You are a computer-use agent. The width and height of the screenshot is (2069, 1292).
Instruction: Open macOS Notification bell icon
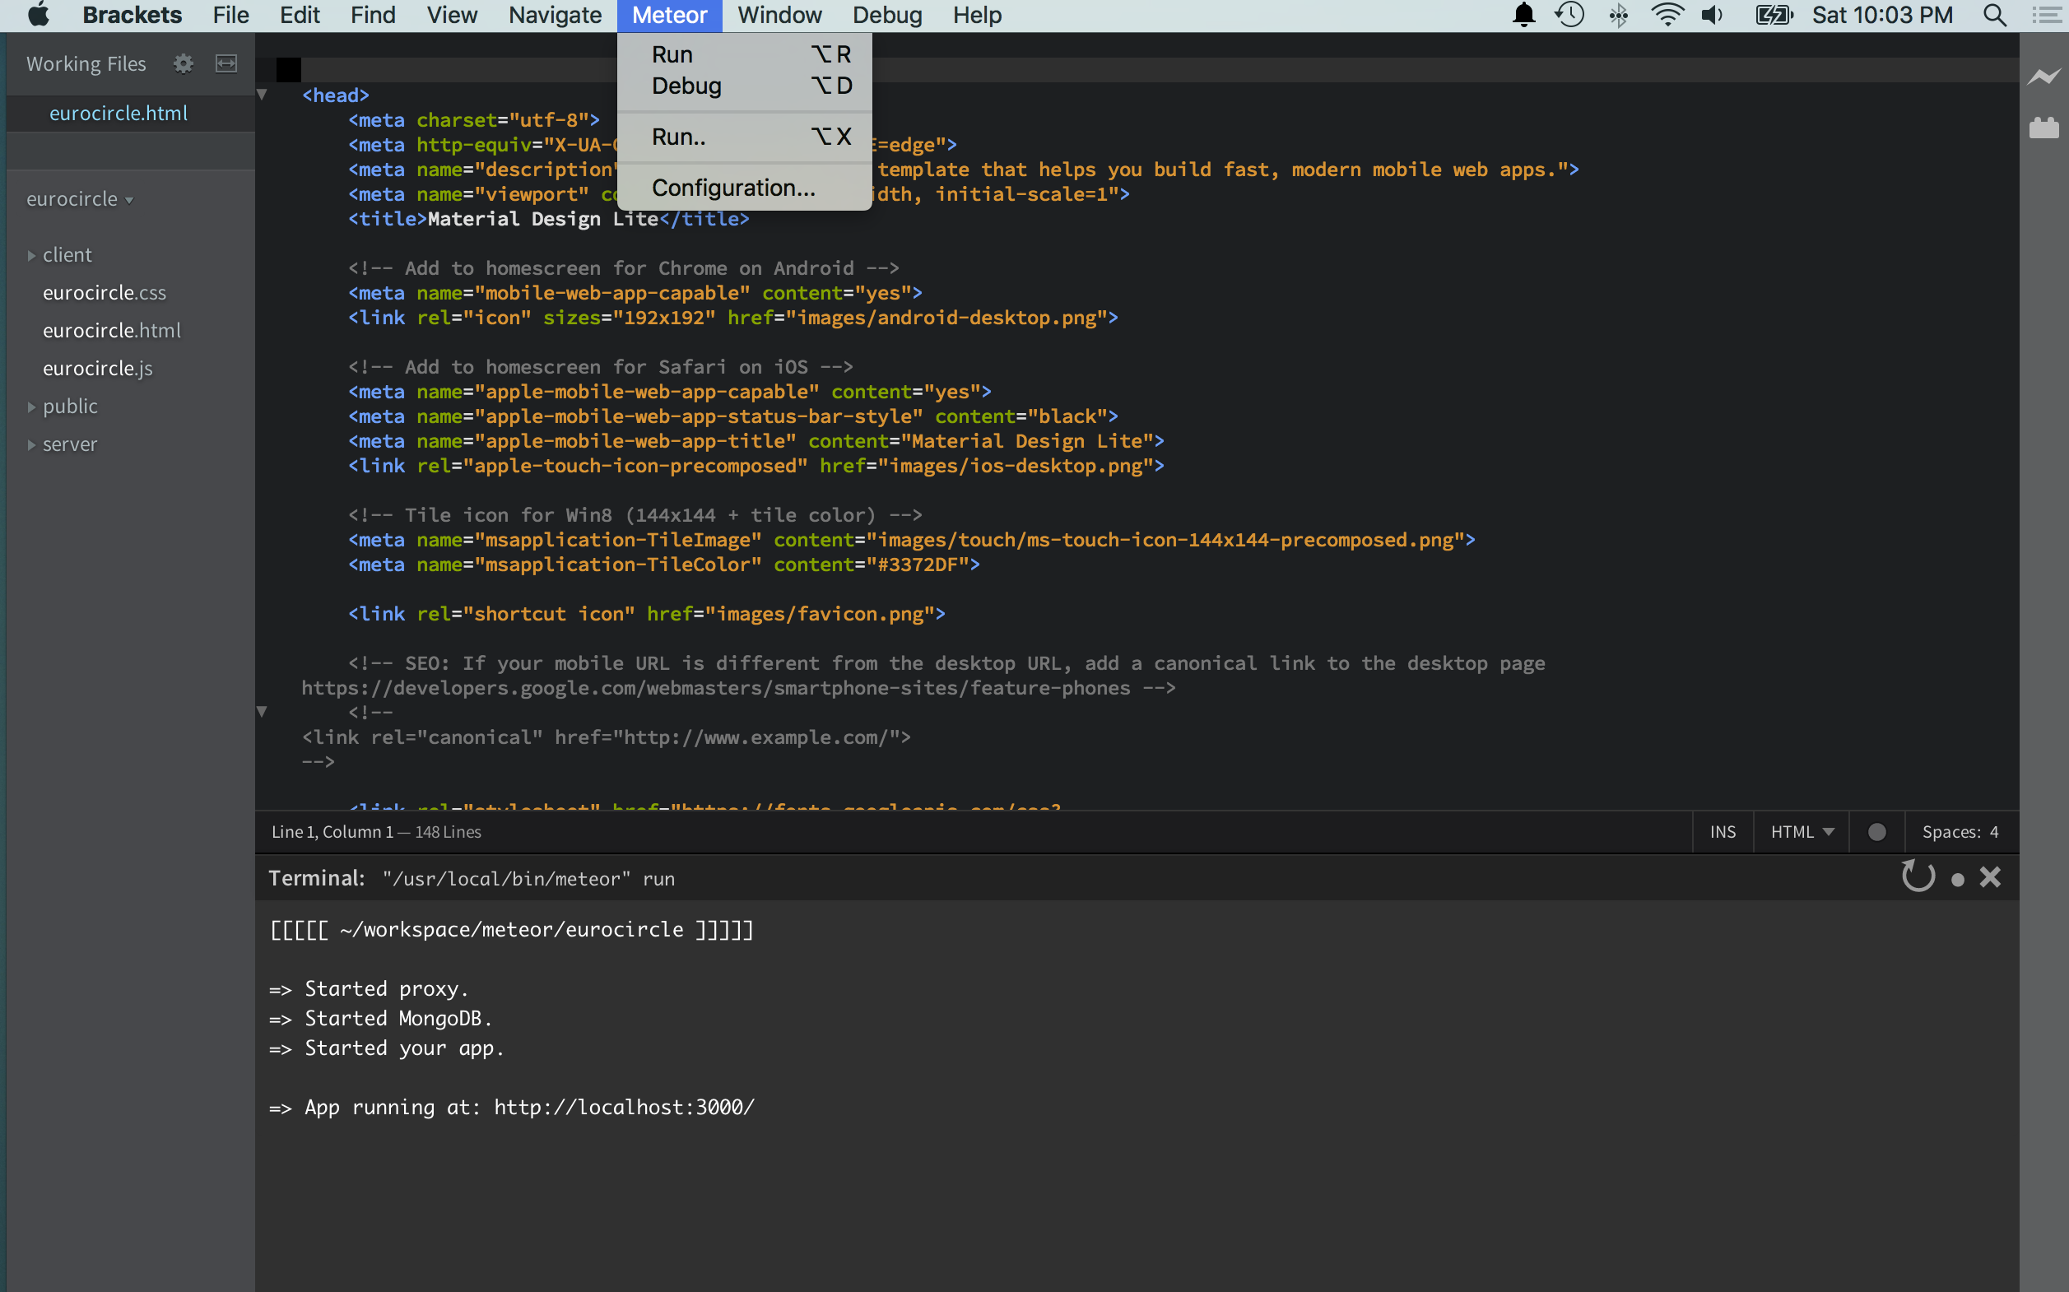click(x=1523, y=16)
